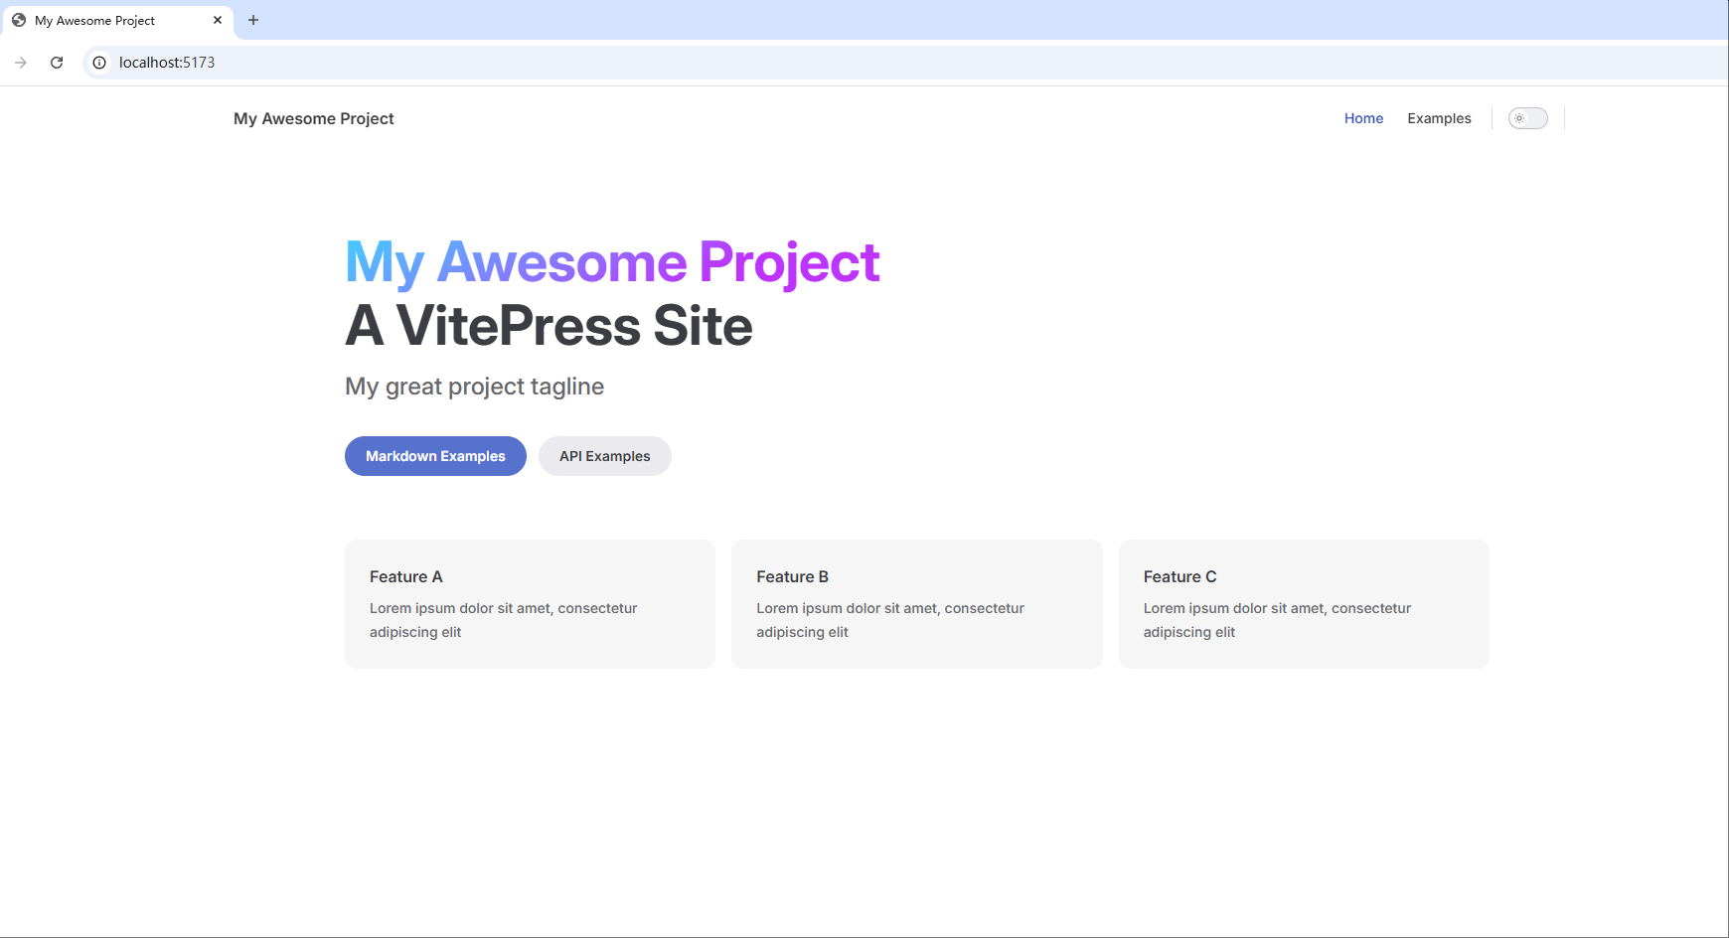Image resolution: width=1729 pixels, height=938 pixels.
Task: Open the Feature A card
Action: click(529, 603)
